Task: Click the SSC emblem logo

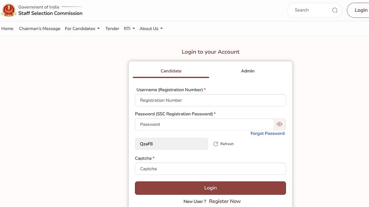Action: click(9, 10)
